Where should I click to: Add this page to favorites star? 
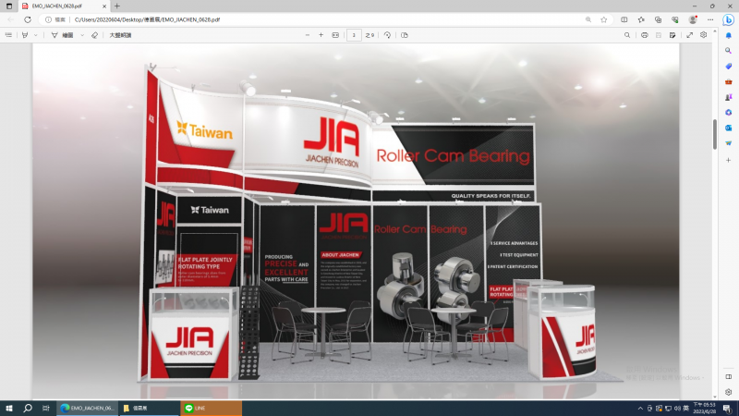pyautogui.click(x=603, y=18)
